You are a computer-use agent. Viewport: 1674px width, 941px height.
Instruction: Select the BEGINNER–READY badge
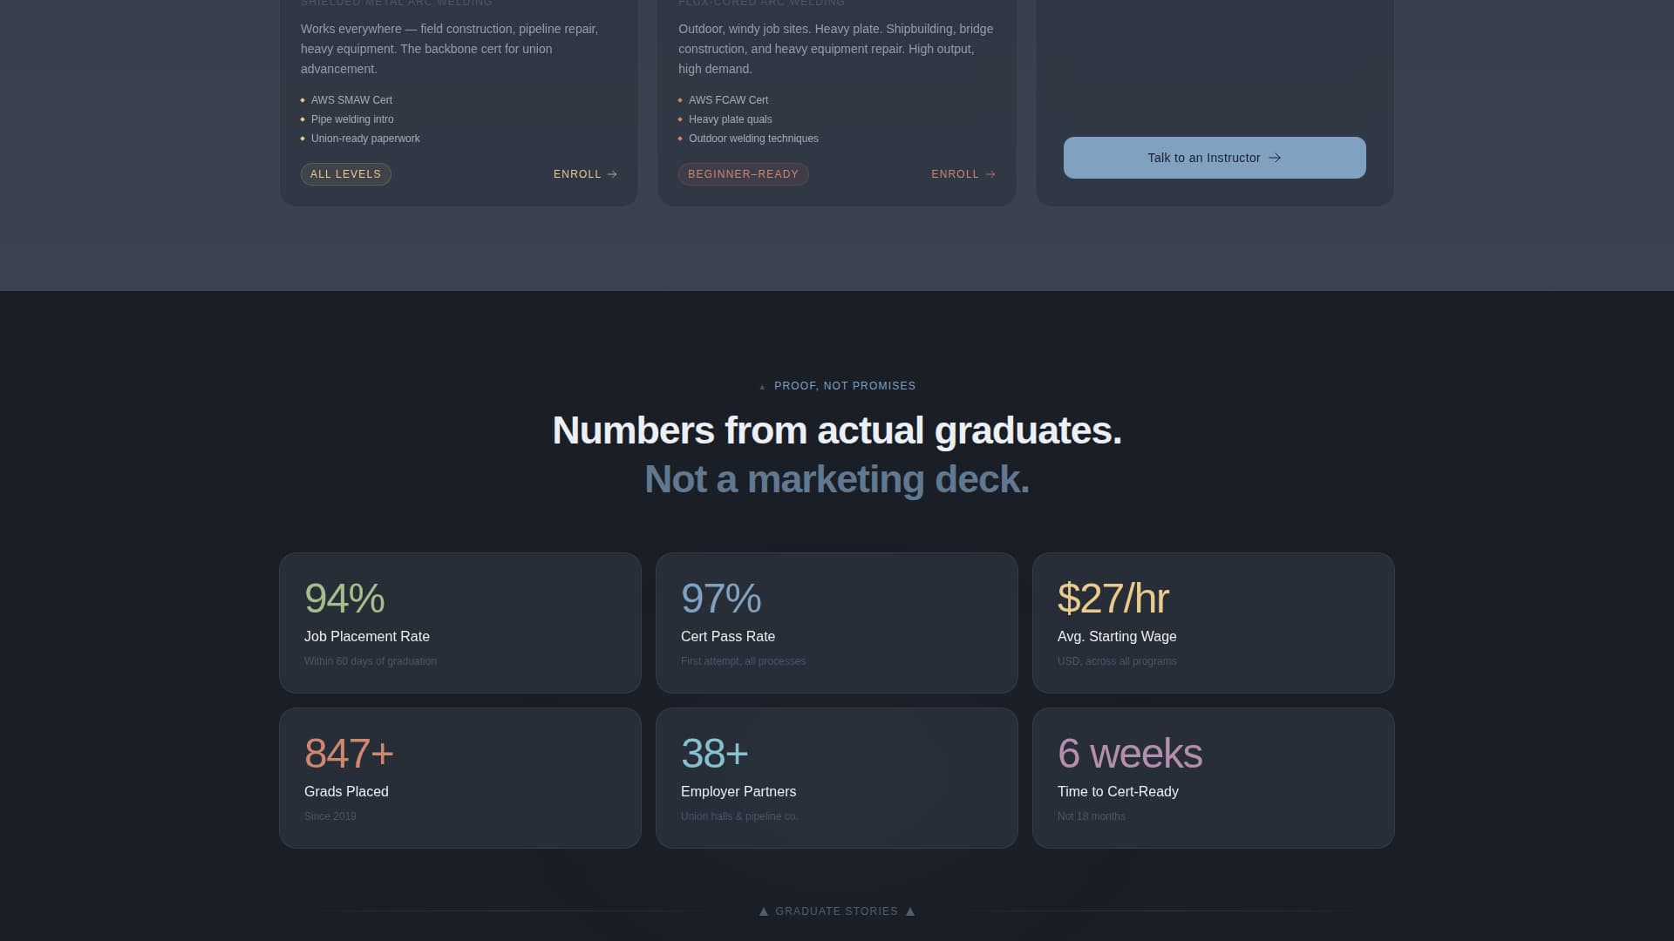tap(743, 174)
